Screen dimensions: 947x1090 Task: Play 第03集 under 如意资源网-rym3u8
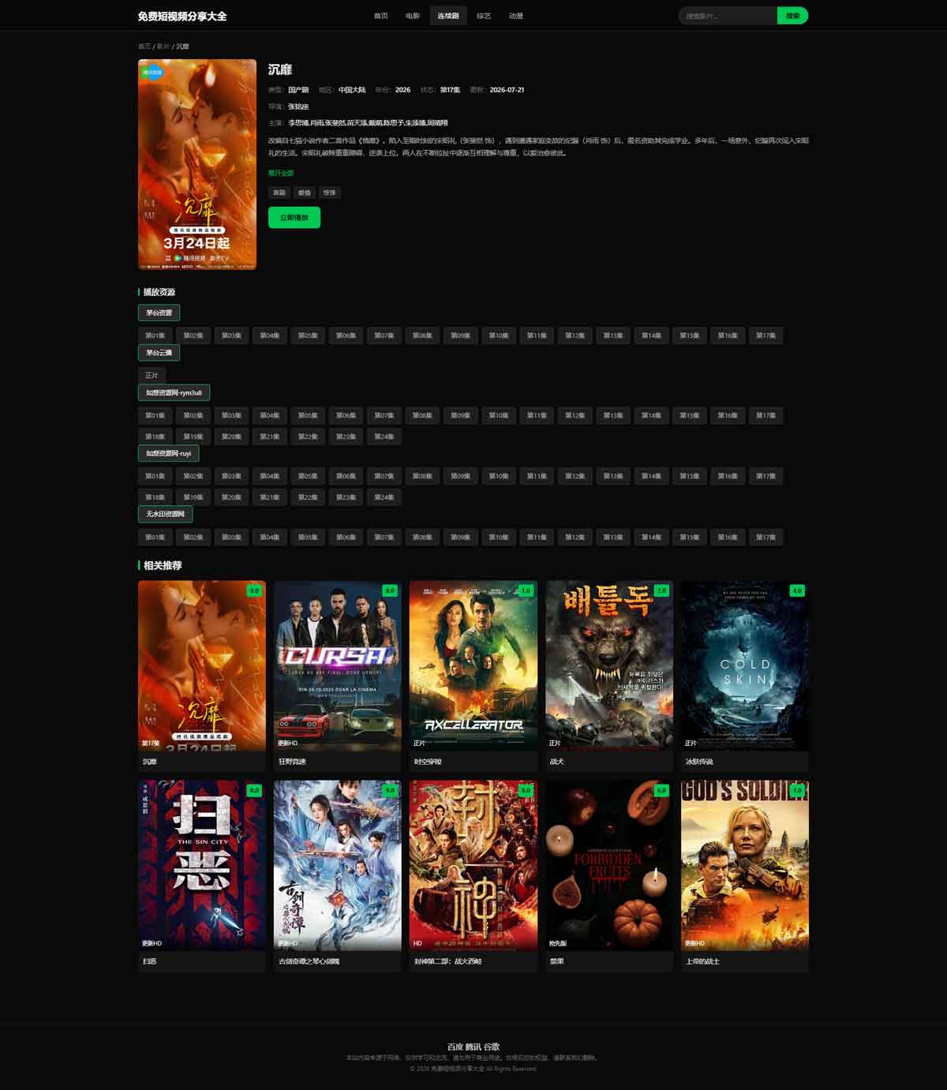[231, 415]
